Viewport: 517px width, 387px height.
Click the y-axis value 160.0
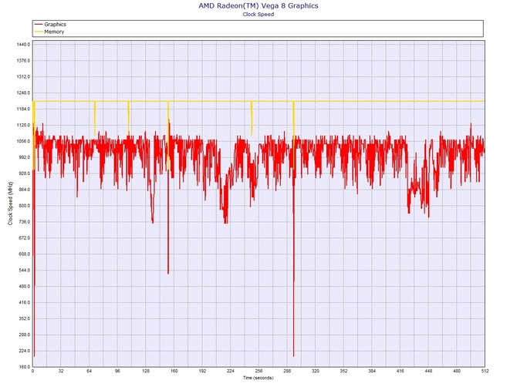tap(24, 367)
